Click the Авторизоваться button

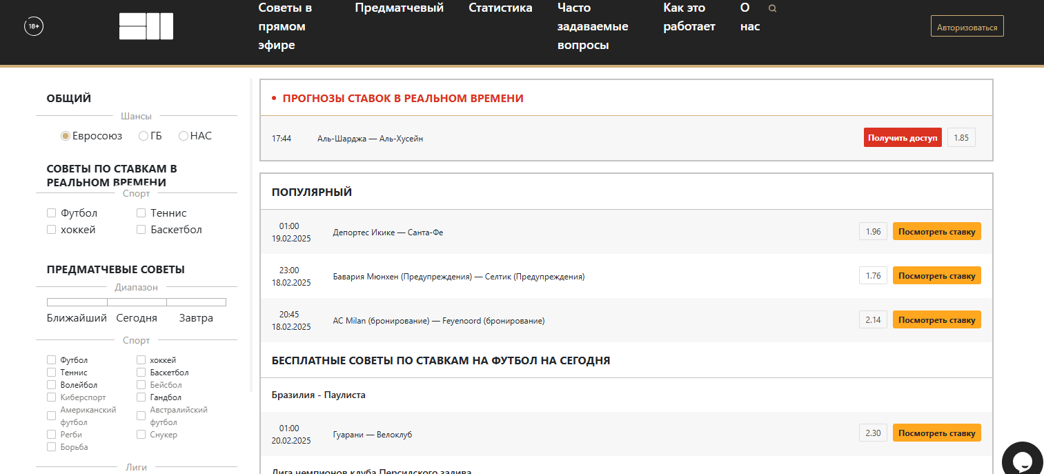pyautogui.click(x=967, y=28)
